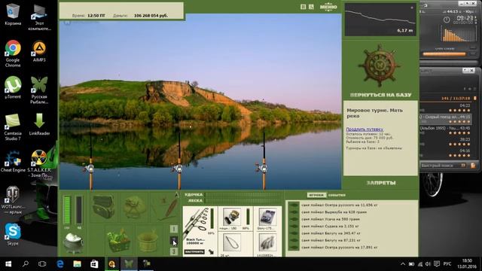The image size is (482, 271).
Task: Open the Recycle Bin (Корзина) icon
Action: point(13,14)
